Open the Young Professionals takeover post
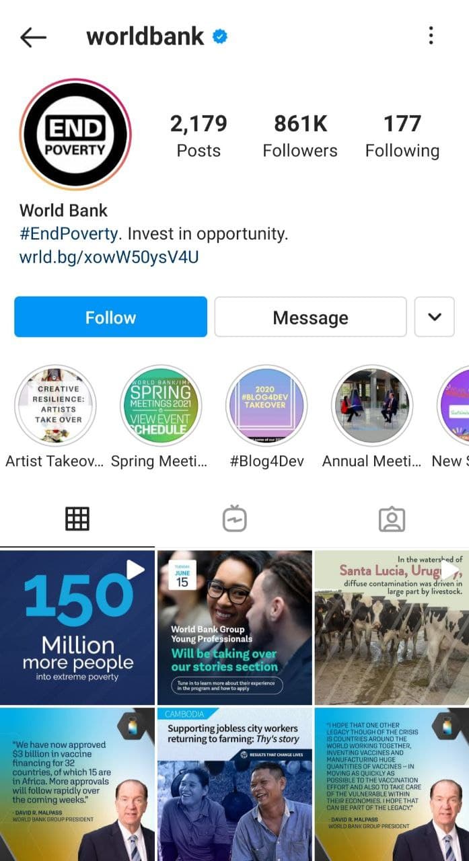 pyautogui.click(x=234, y=628)
